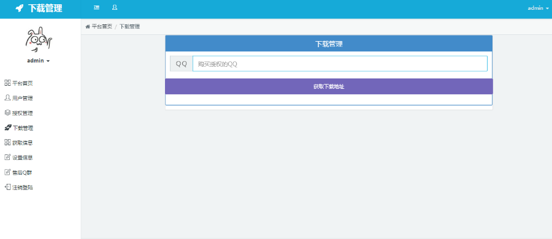This screenshot has width=552, height=239.
Task: Open 售后Q群 sidebar link
Action: 22,173
